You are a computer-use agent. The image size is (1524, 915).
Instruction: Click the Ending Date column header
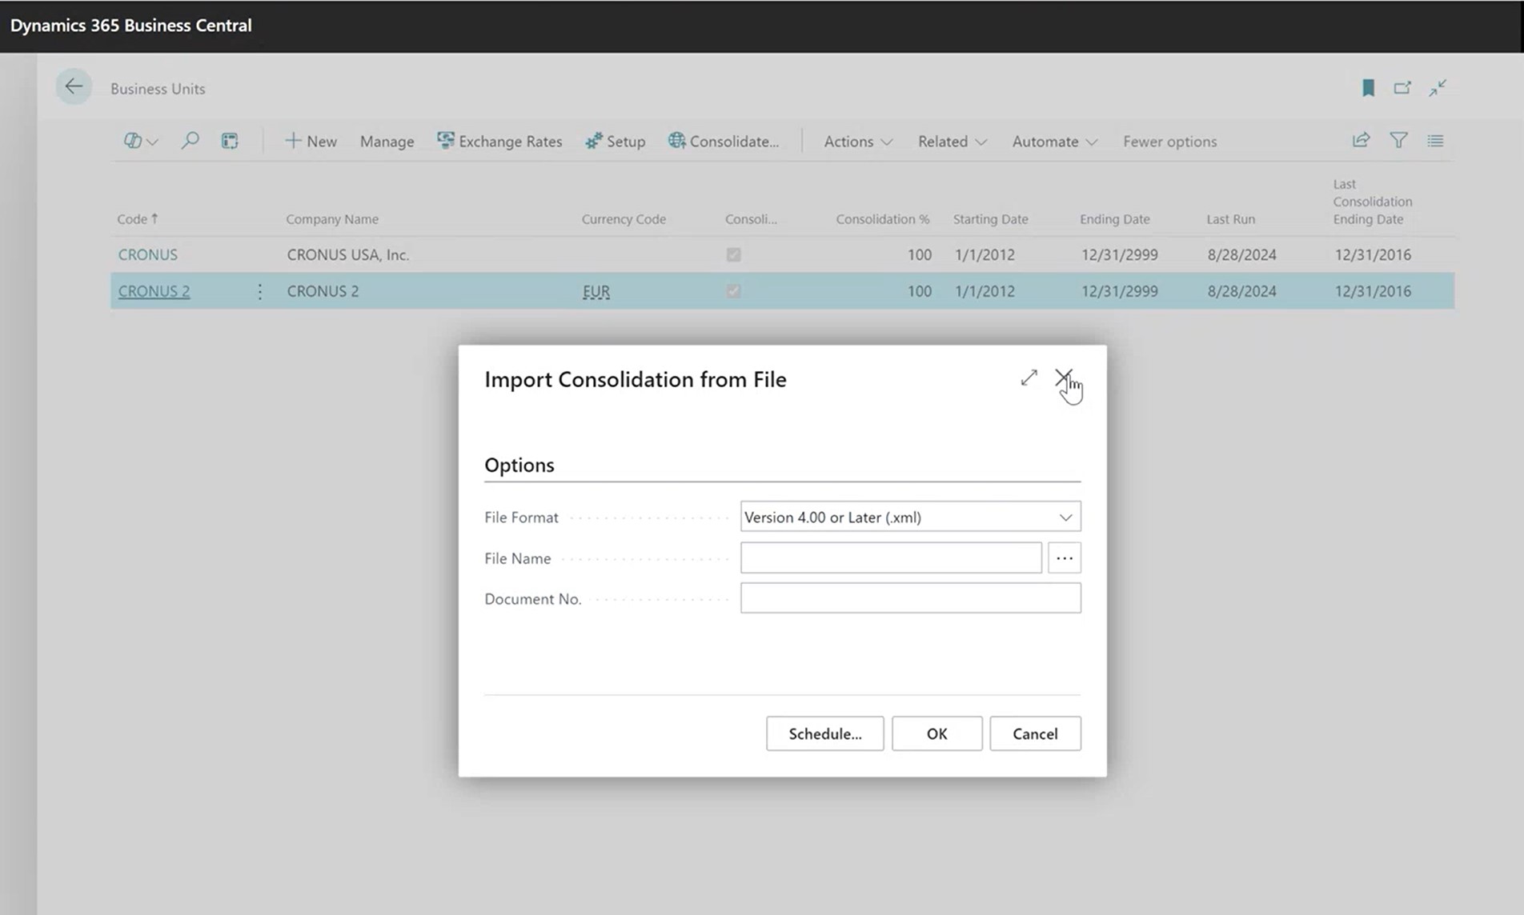coord(1114,218)
